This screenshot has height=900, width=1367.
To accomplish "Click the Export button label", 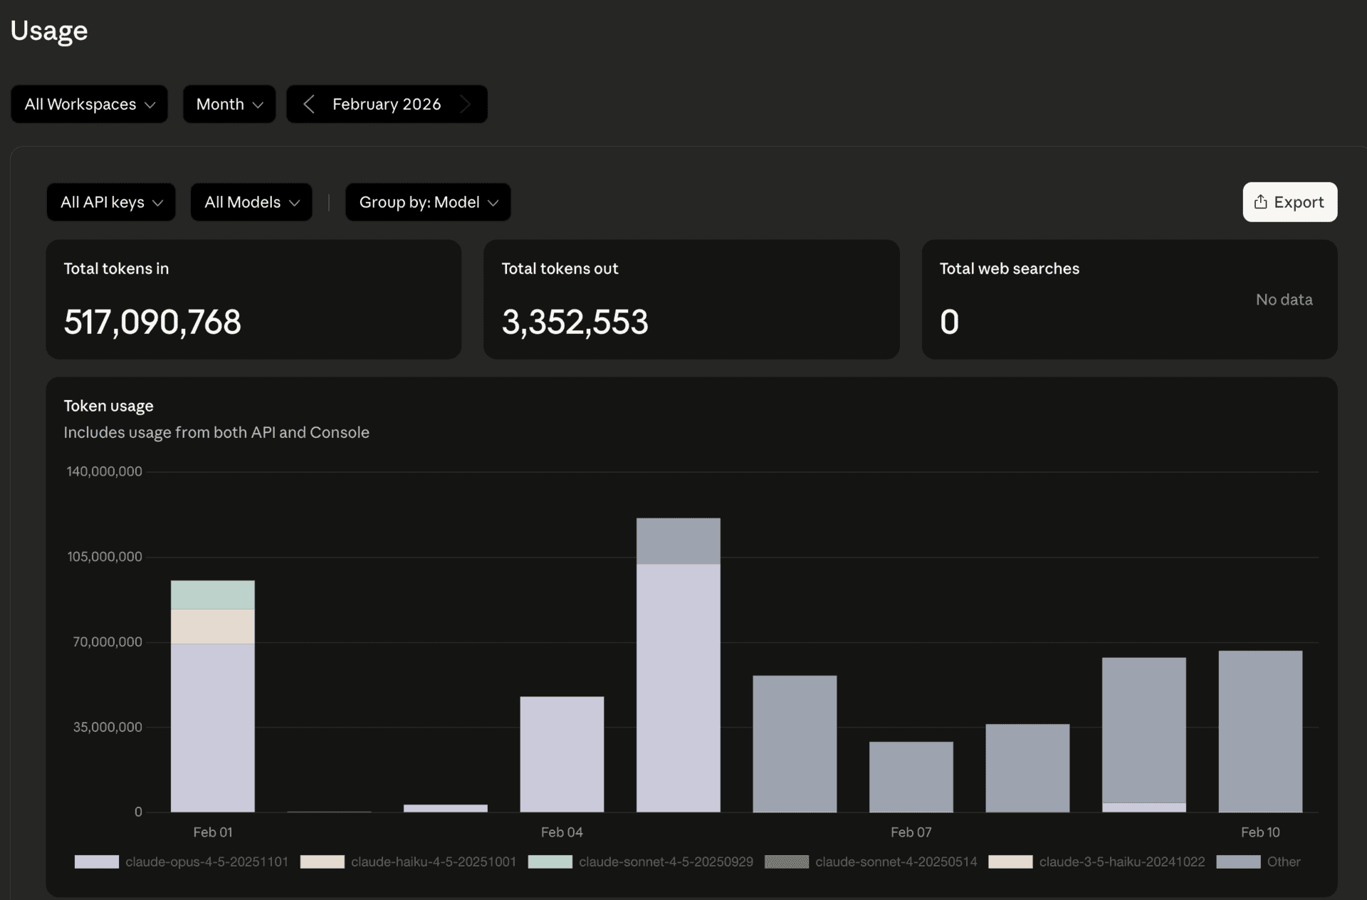I will point(1299,202).
